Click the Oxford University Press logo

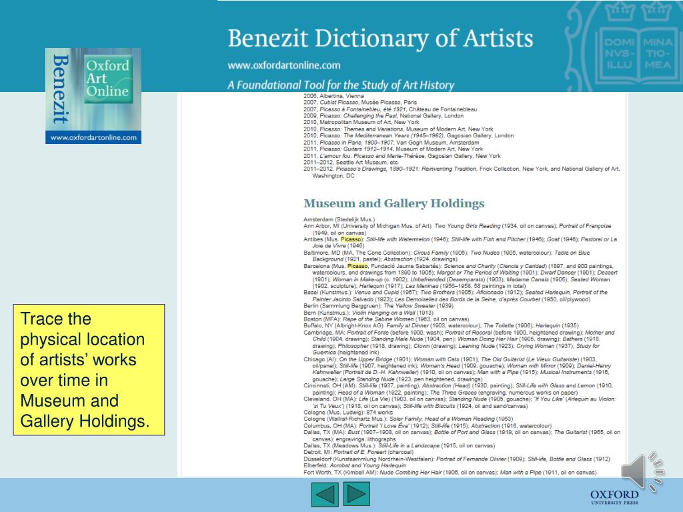point(614,497)
